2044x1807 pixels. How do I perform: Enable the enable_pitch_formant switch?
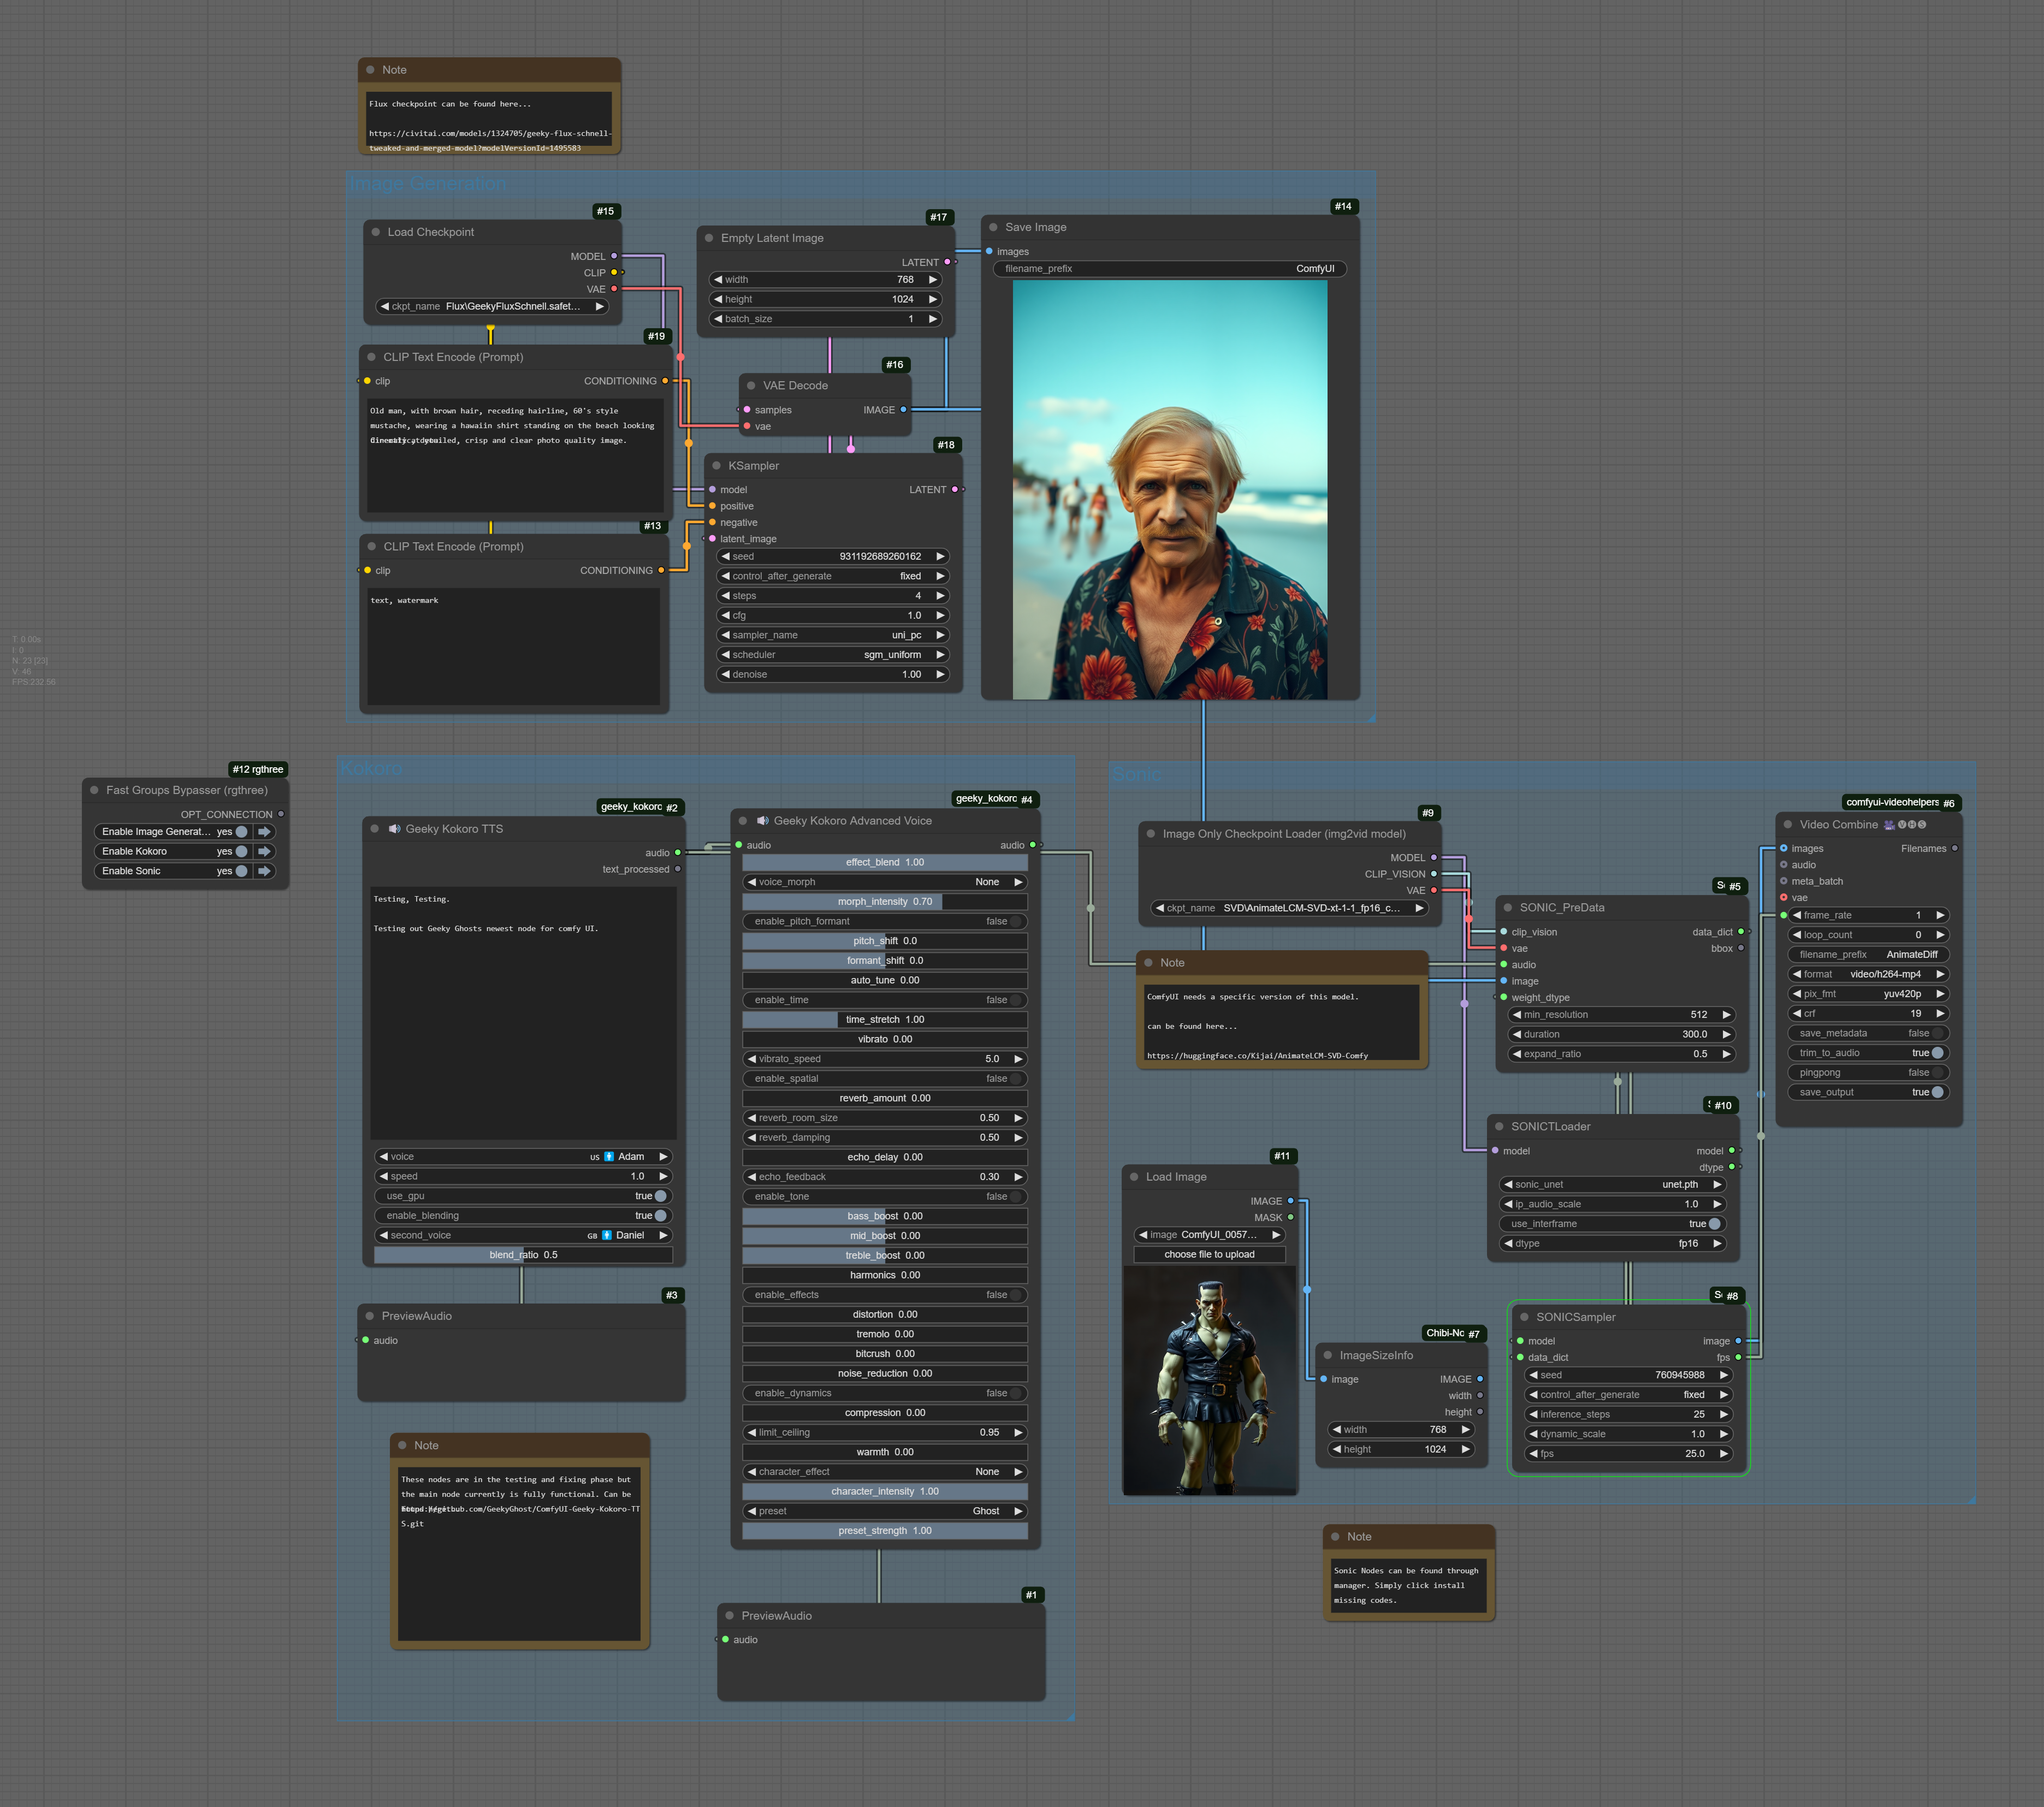(1015, 921)
